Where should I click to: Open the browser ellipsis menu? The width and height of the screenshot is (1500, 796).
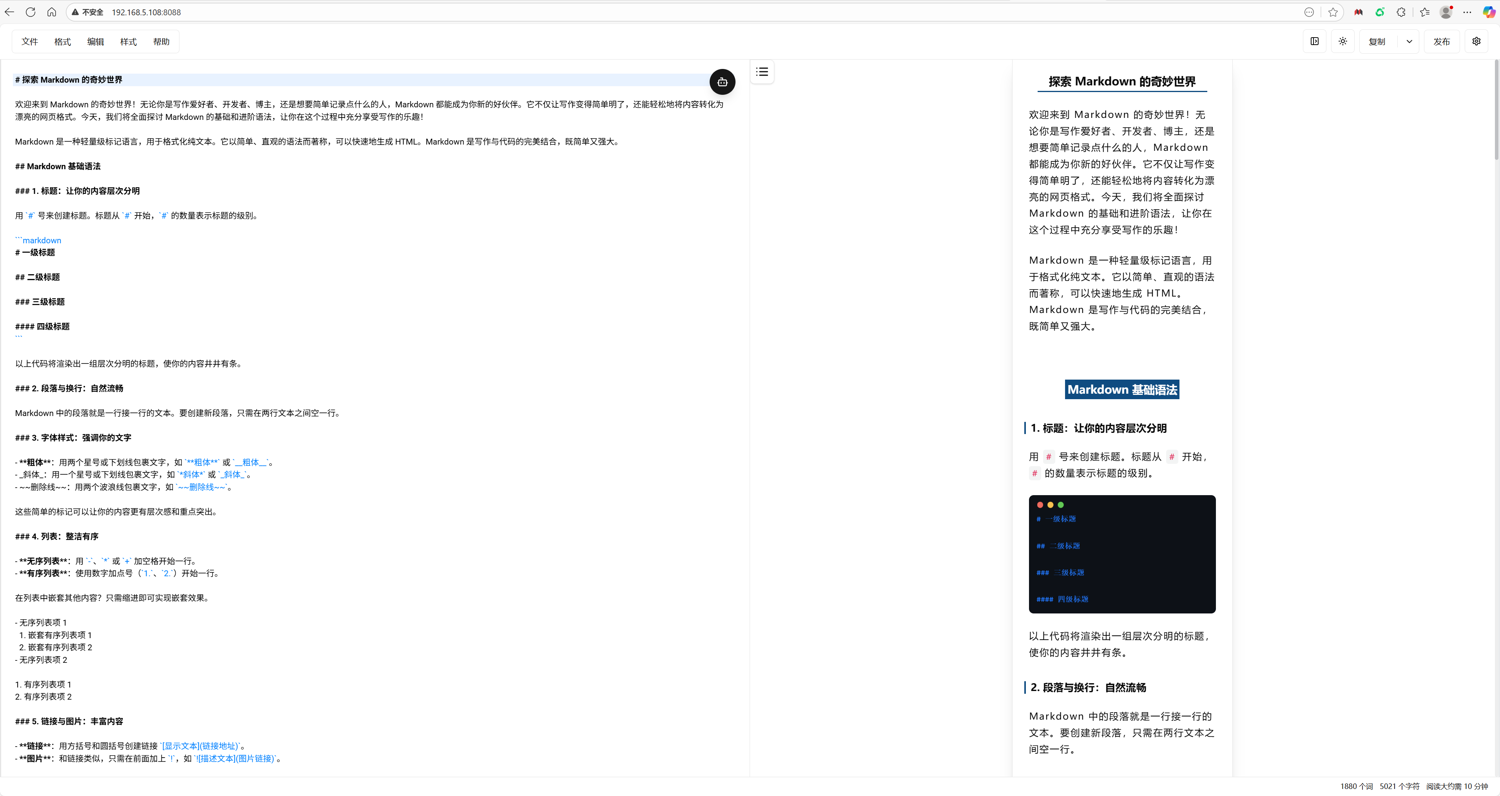(1467, 12)
